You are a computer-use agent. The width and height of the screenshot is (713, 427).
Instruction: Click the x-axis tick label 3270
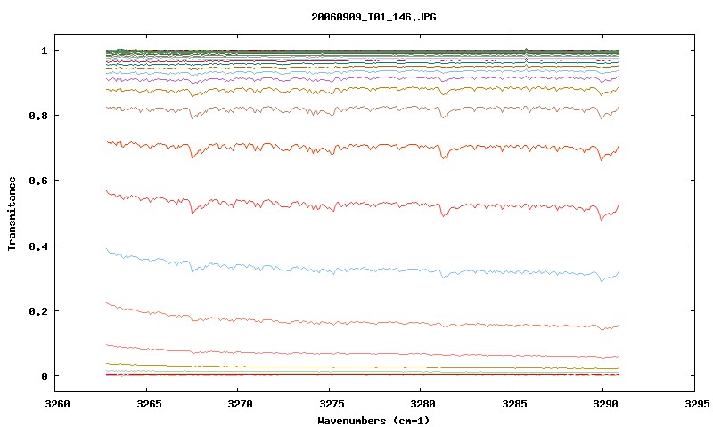tap(240, 403)
